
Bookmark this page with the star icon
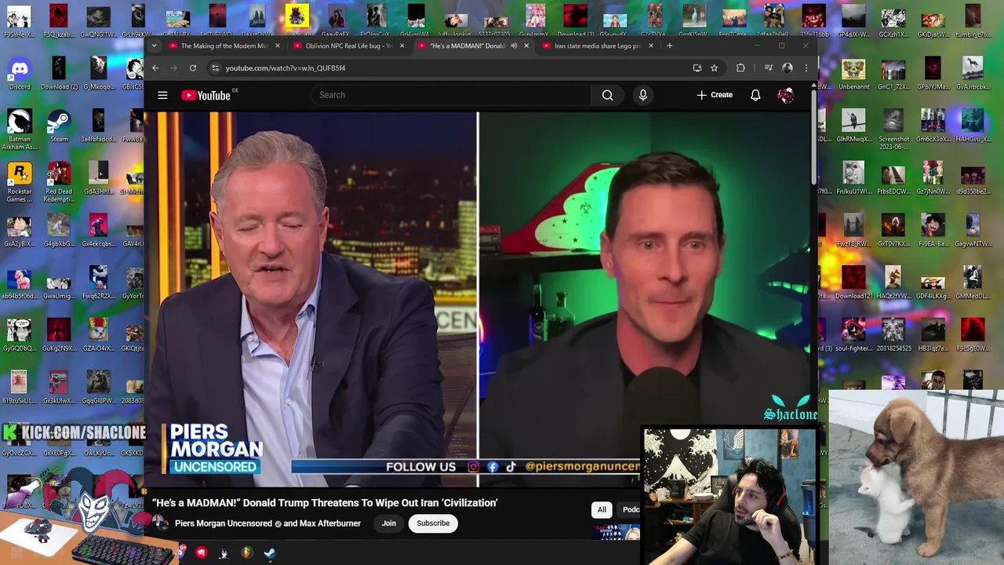[714, 68]
